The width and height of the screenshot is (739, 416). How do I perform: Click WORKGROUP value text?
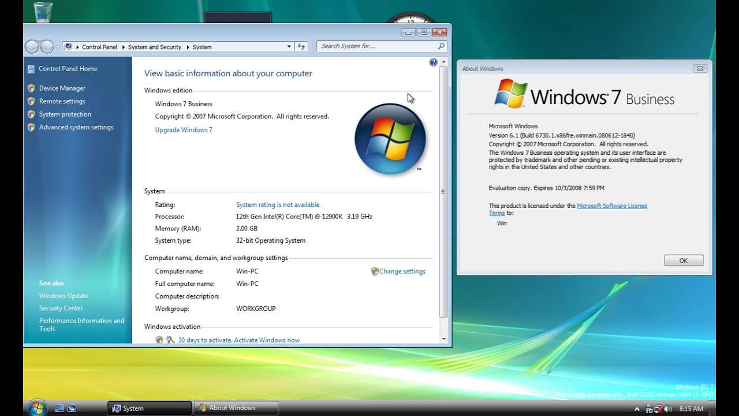click(x=256, y=309)
